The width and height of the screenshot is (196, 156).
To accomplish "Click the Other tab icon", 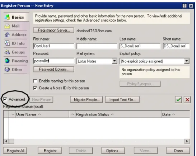I will click(x=7, y=70).
